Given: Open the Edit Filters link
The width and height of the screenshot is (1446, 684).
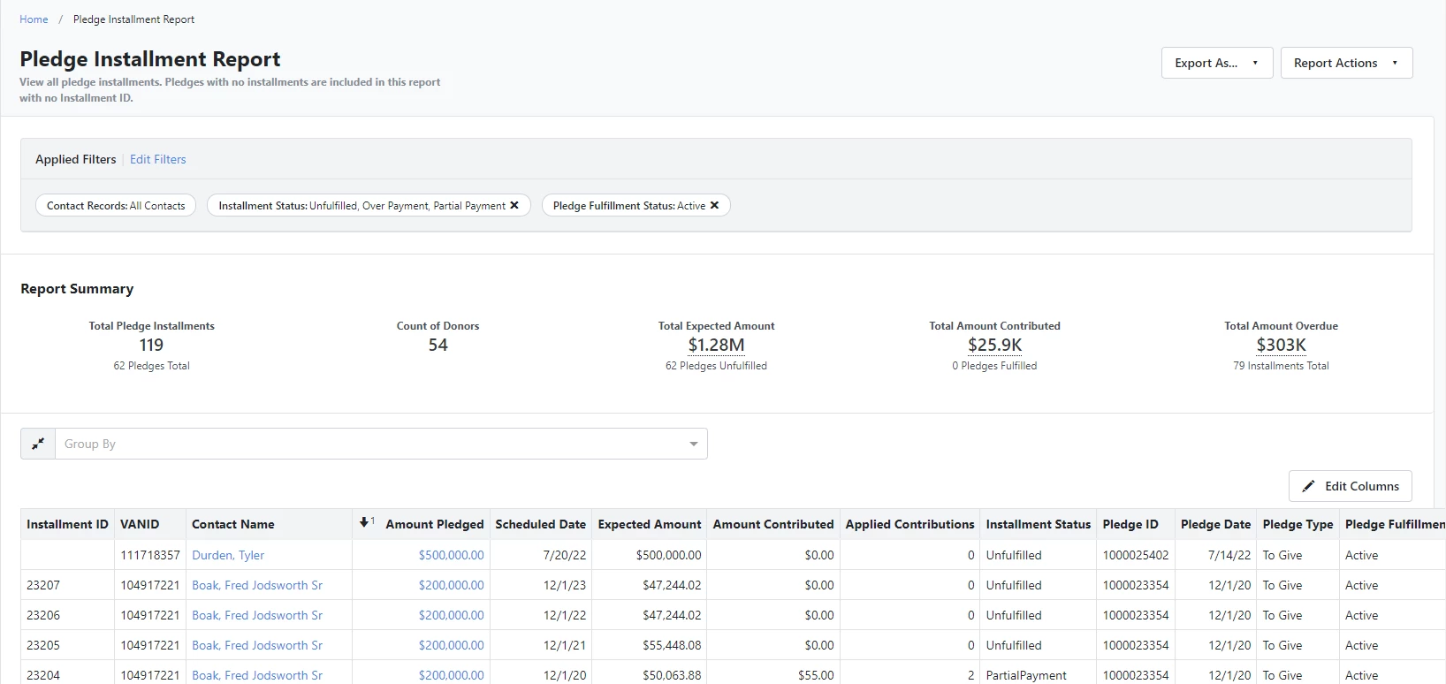Looking at the screenshot, I should [x=158, y=159].
